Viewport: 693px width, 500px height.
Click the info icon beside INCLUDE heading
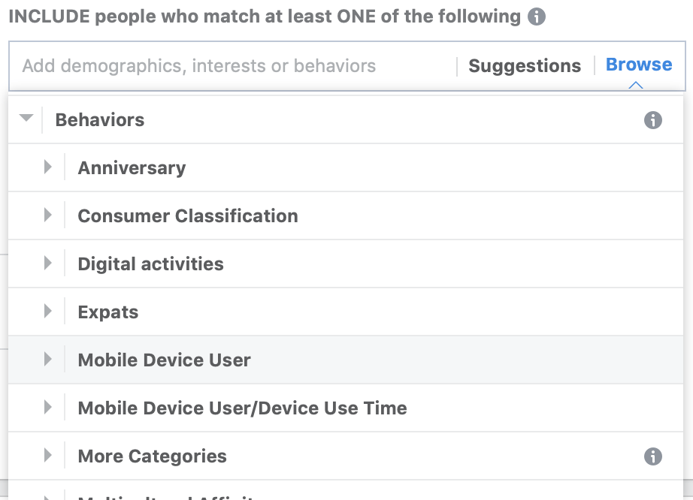point(537,17)
